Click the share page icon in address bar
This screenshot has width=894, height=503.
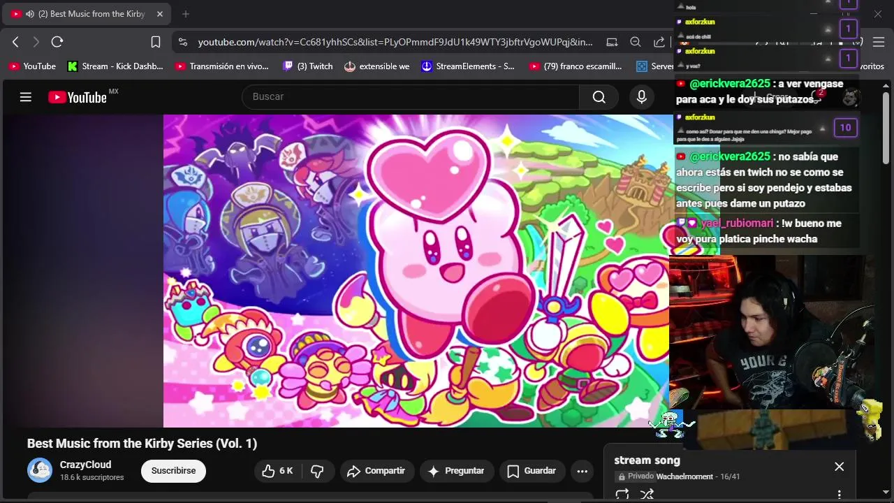(659, 42)
